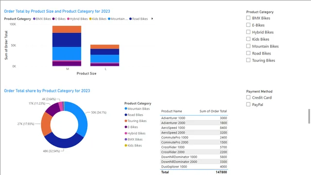Click the Adventurer 1000 table row
The width and height of the screenshot is (311, 175).
click(194, 118)
